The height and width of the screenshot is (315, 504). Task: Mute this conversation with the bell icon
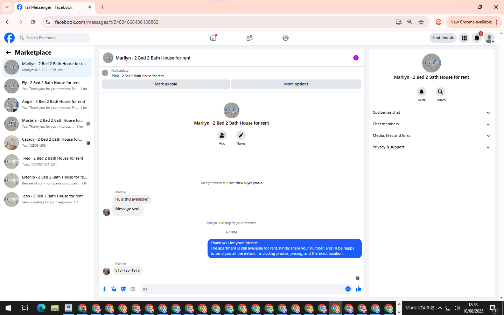point(421,92)
